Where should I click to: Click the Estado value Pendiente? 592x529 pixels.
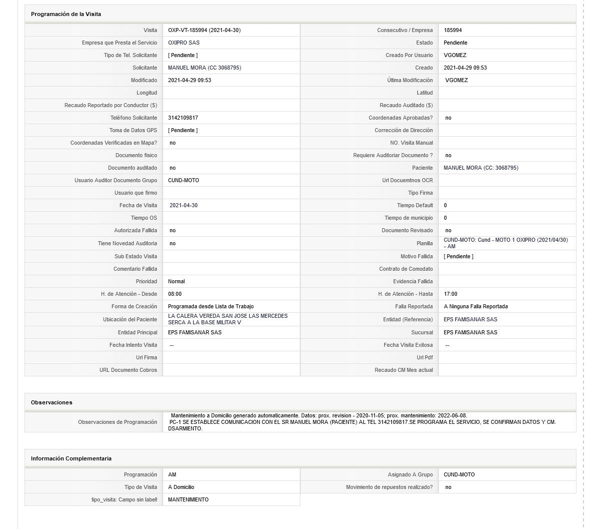(455, 43)
